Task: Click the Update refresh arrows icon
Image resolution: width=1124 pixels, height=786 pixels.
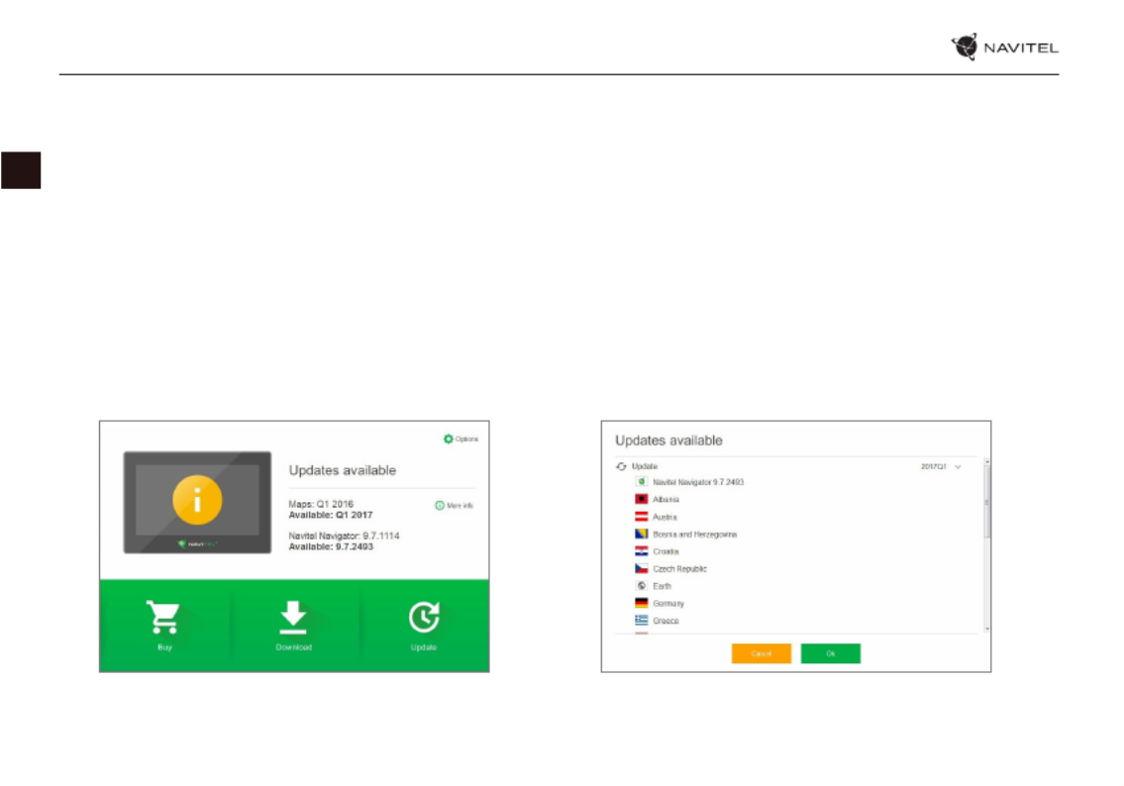Action: click(x=622, y=466)
